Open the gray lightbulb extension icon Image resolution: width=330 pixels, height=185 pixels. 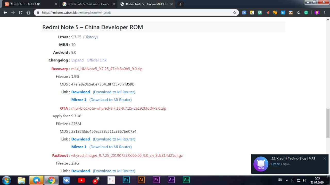pyautogui.click(x=298, y=12)
